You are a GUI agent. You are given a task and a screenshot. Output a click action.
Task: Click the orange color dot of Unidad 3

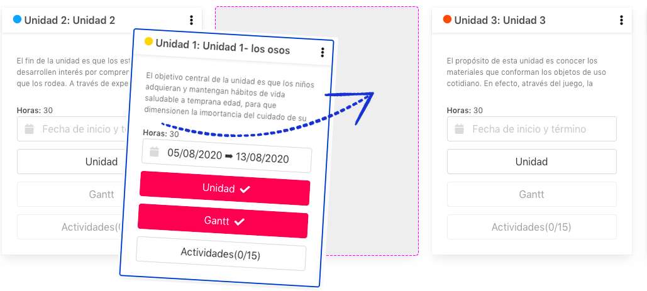(x=447, y=19)
